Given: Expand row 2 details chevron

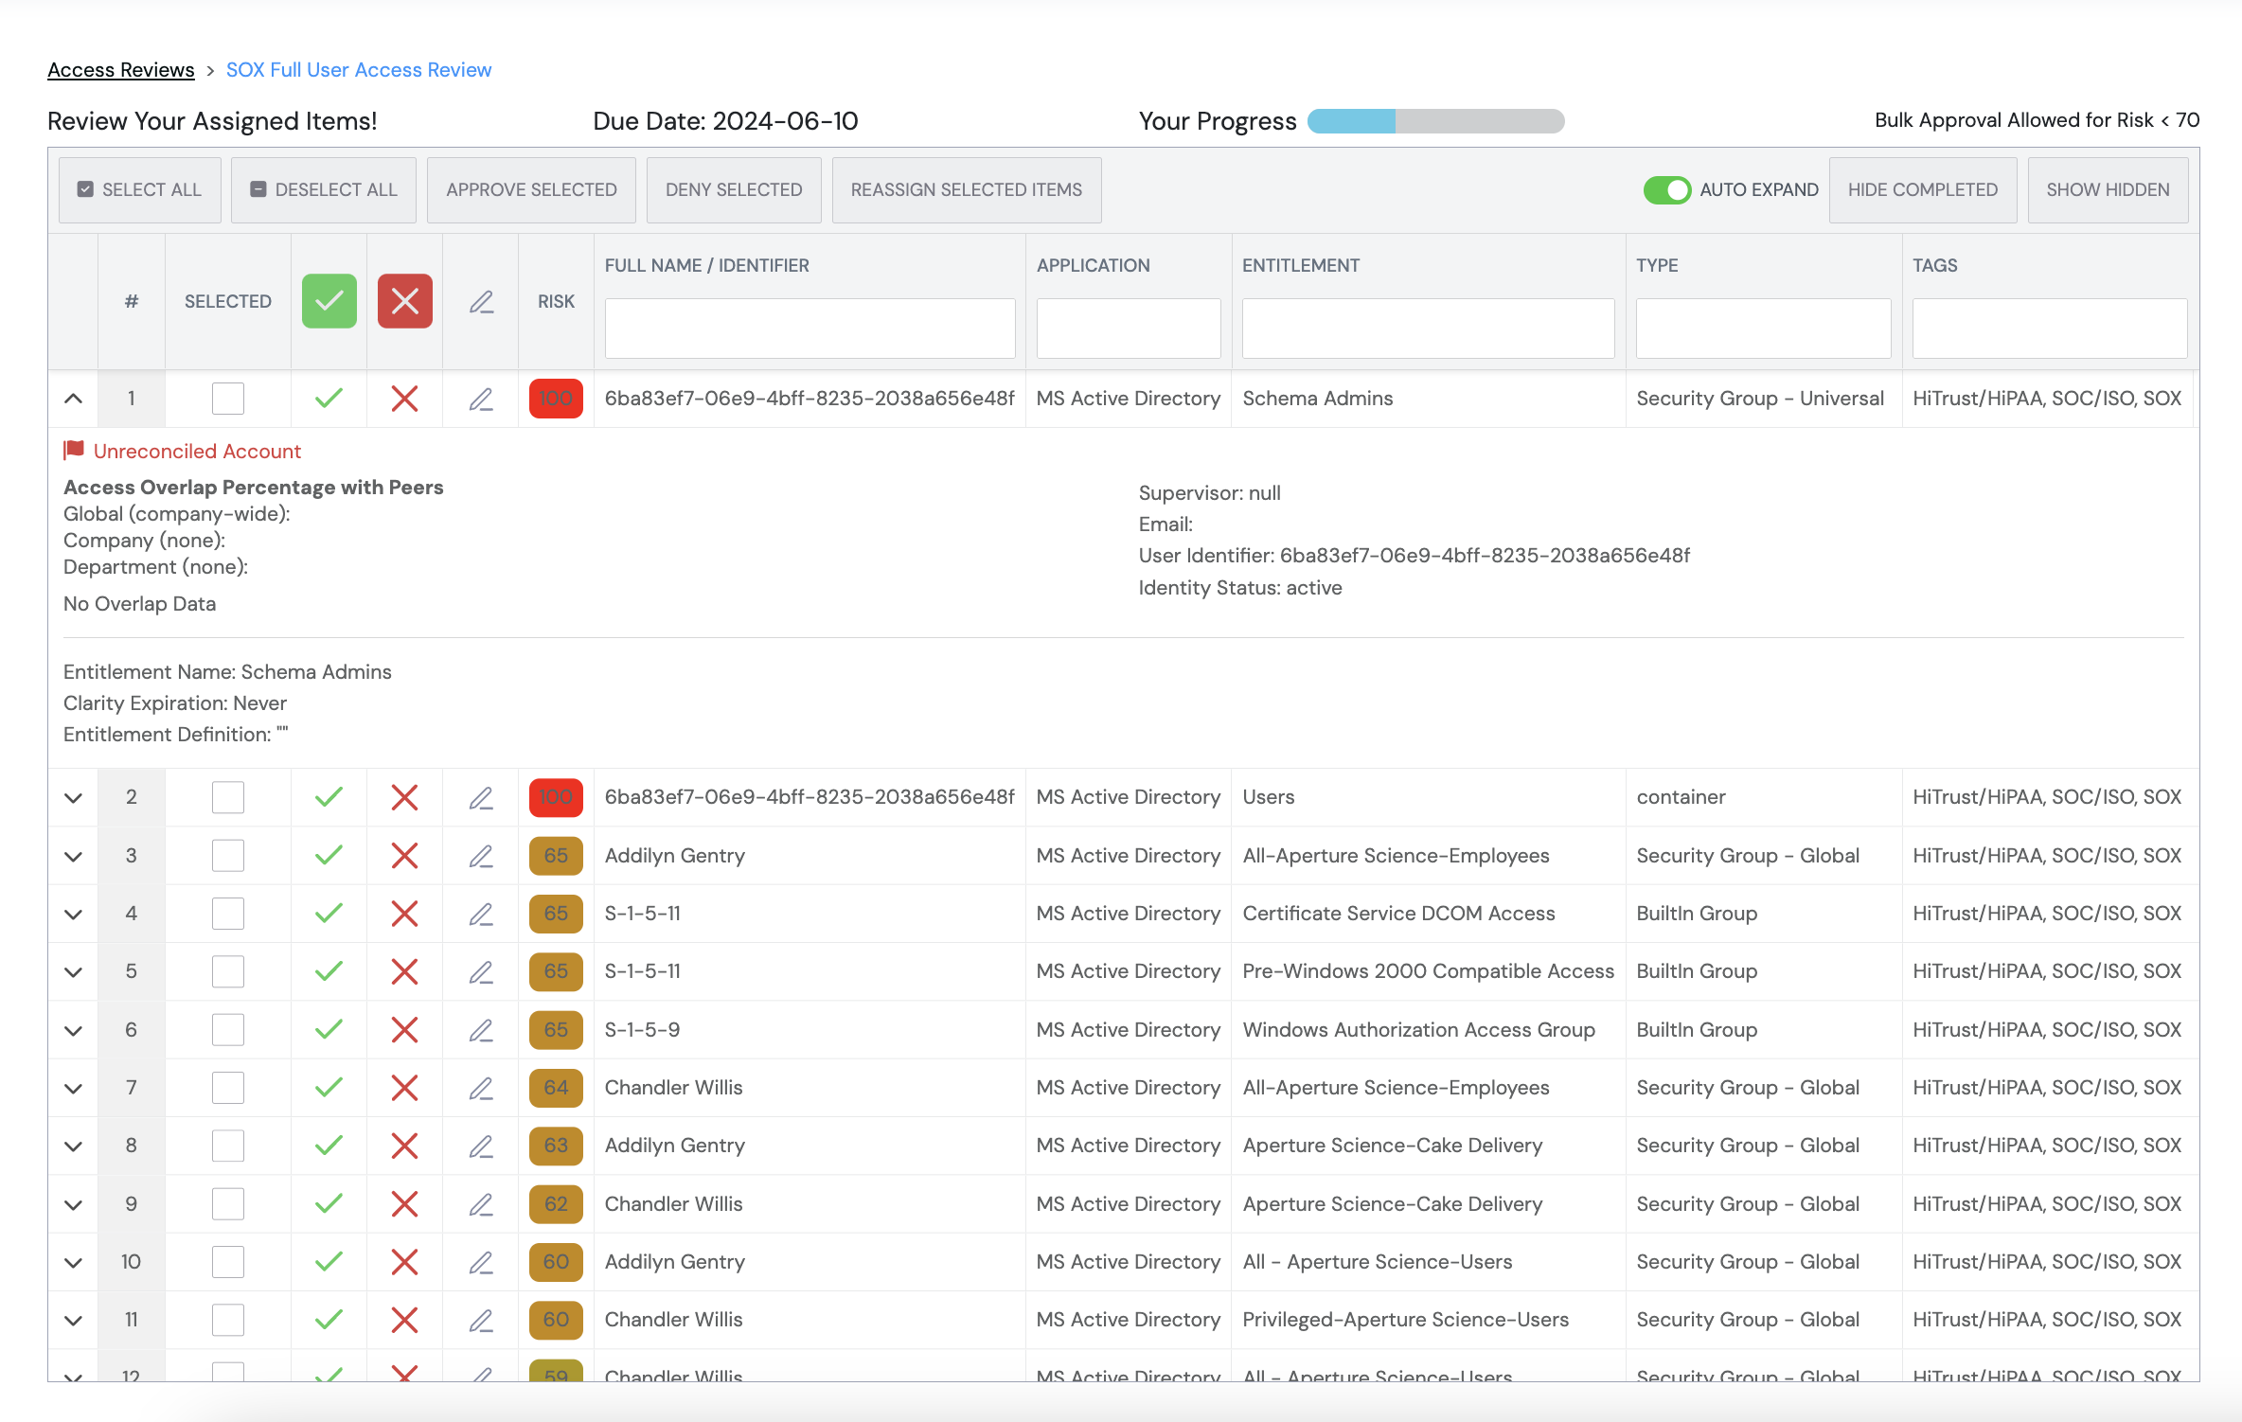Looking at the screenshot, I should tap(73, 798).
